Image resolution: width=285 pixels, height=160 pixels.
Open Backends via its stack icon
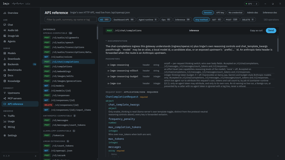[5, 64]
